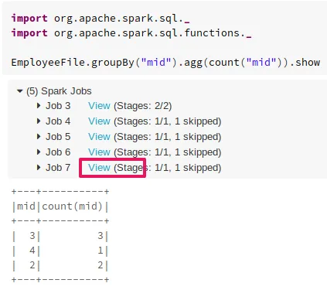The image size is (327, 290).
Task: Select the output row with mid 2
Action: 60,265
